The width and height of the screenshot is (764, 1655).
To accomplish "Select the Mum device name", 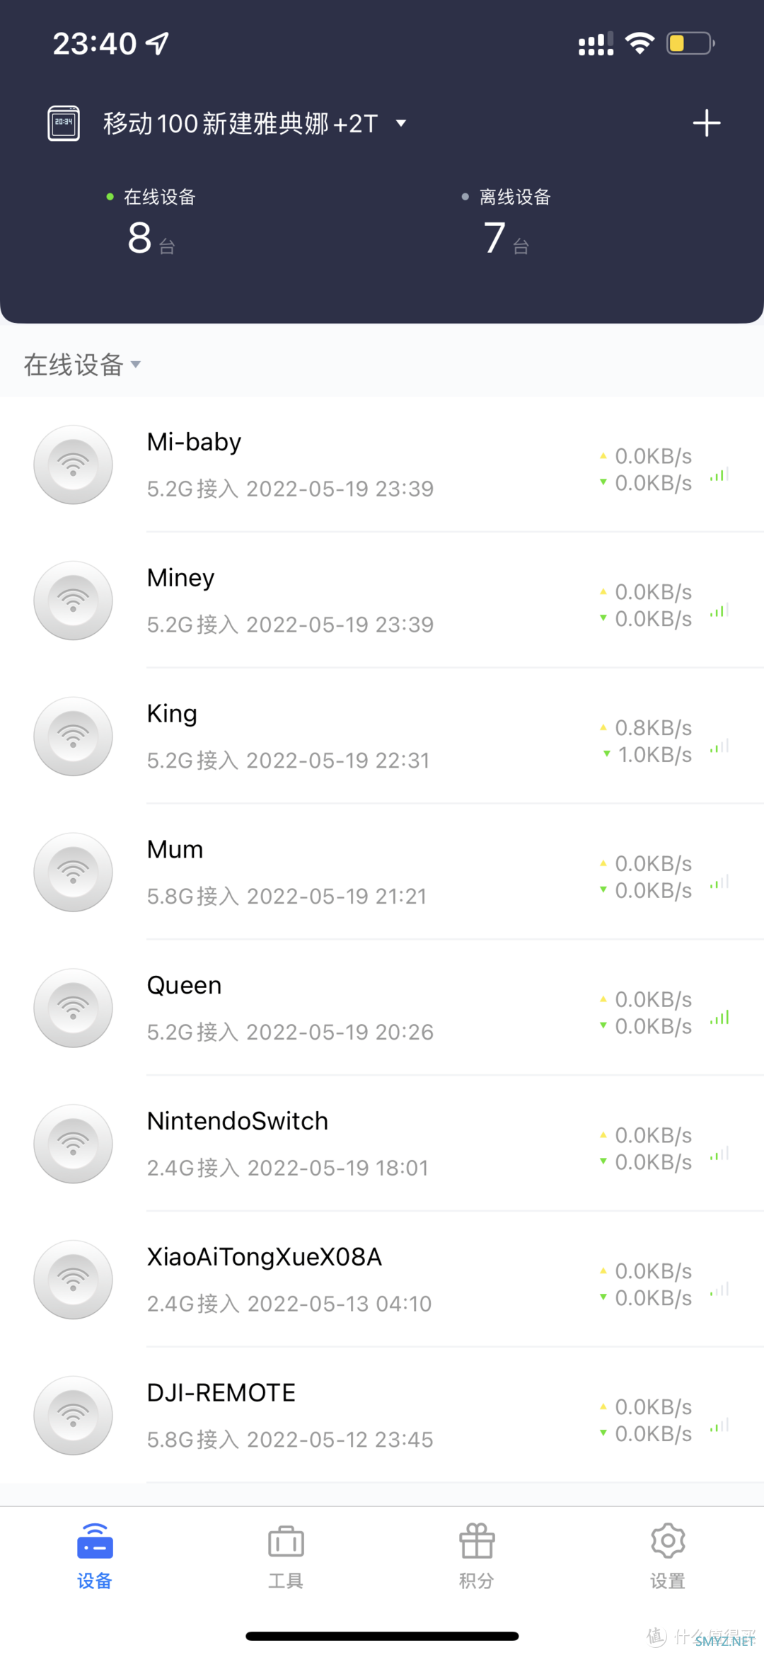I will 175,850.
